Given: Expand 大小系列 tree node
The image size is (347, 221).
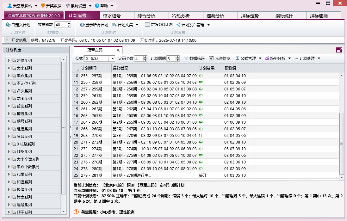Looking at the screenshot, I should (9, 68).
